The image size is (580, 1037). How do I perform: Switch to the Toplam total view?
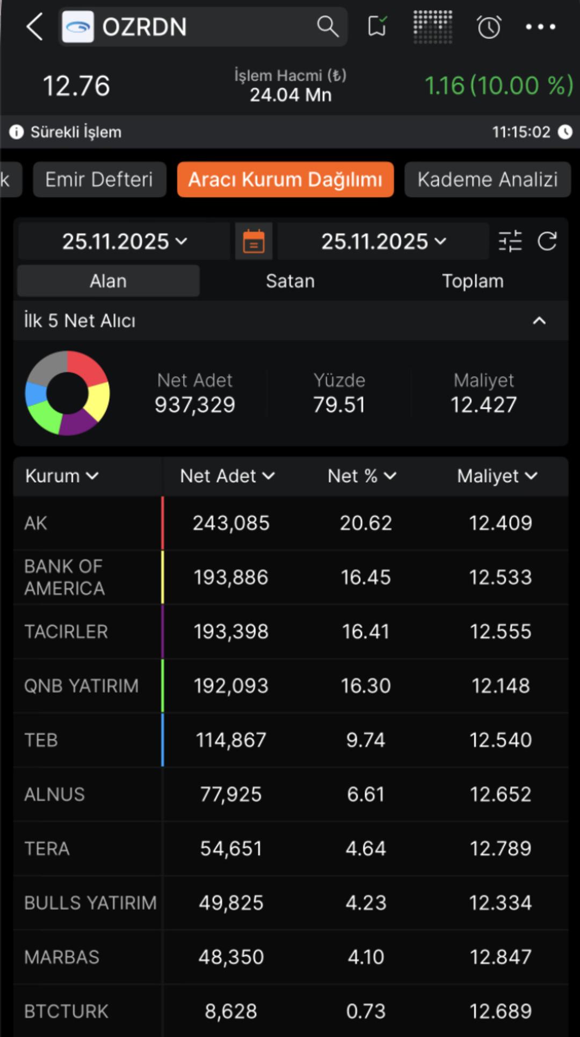coord(473,281)
